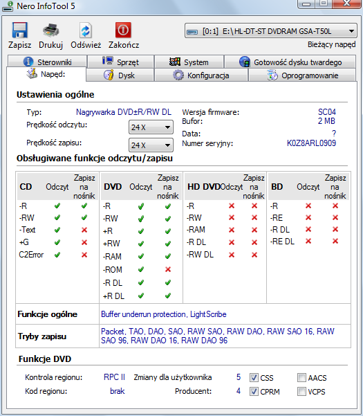
Task: Click the Dysk disc icon
Action: [109, 75]
